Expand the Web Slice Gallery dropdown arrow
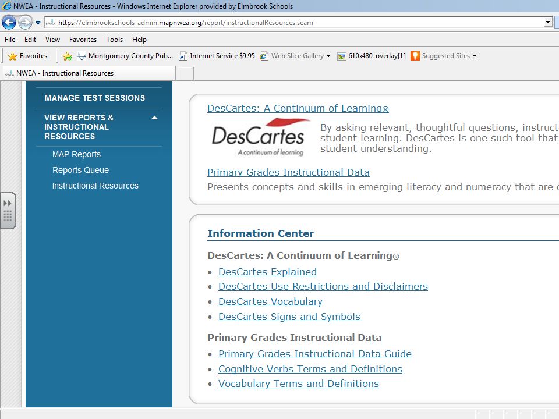Screen dimensions: 559x419 point(328,56)
